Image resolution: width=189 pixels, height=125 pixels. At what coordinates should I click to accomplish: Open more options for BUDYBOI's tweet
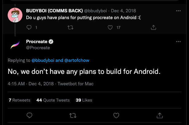click(x=178, y=11)
